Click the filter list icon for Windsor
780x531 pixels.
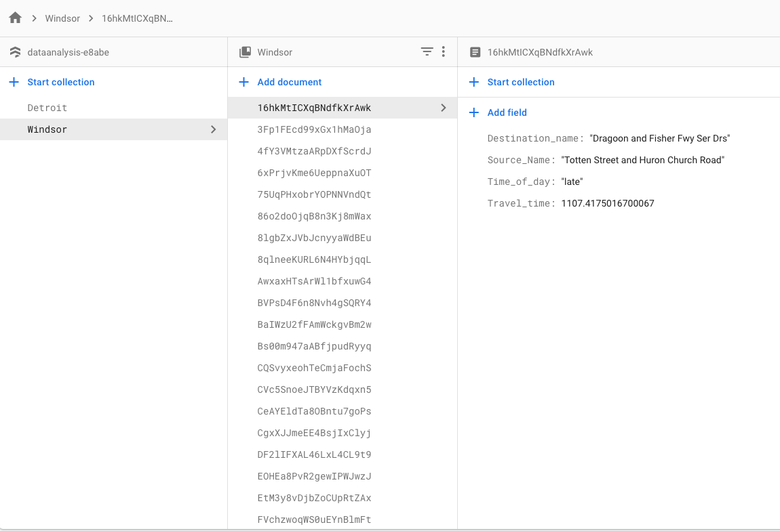tap(427, 51)
